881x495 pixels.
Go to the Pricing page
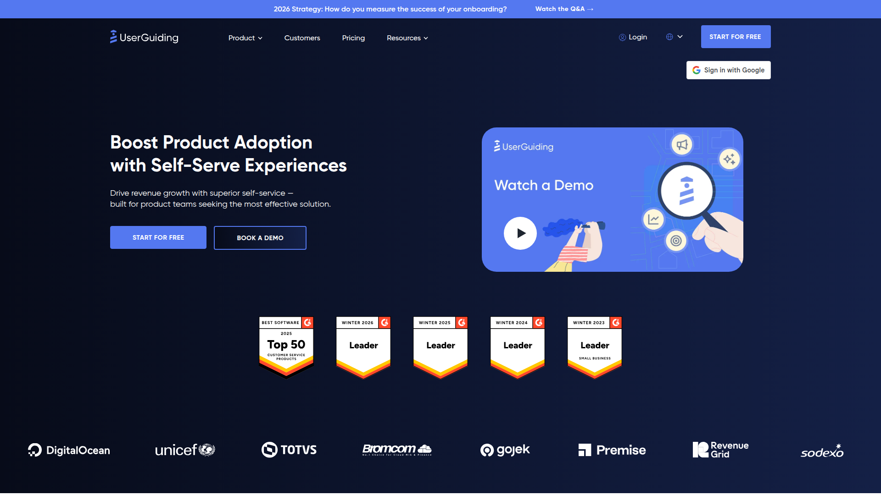pyautogui.click(x=353, y=38)
